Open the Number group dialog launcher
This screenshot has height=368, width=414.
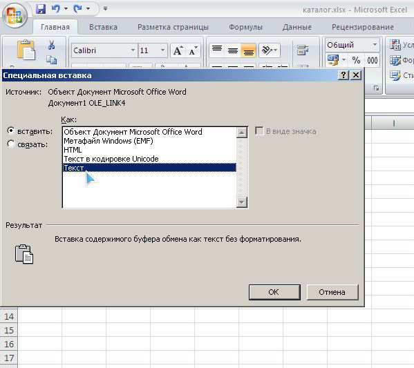tap(376, 88)
